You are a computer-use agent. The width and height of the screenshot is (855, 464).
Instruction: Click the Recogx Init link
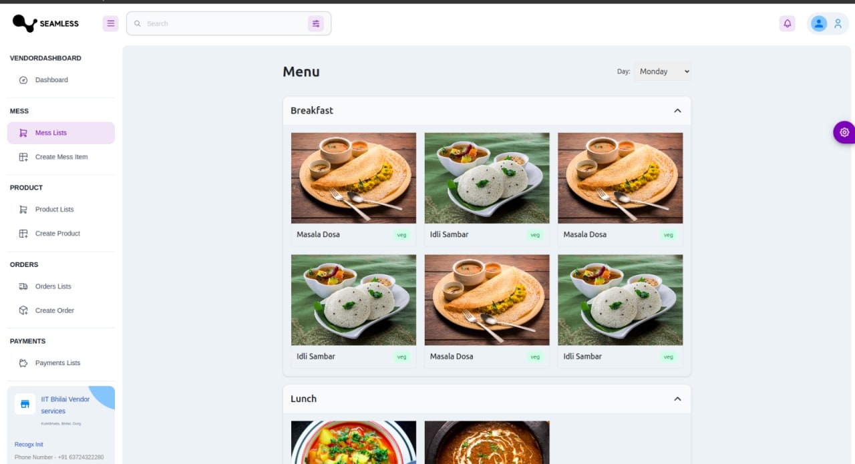(29, 445)
